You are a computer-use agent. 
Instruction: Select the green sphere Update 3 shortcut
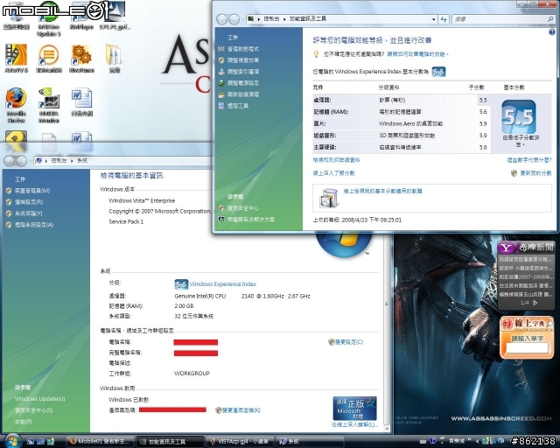[x=49, y=18]
